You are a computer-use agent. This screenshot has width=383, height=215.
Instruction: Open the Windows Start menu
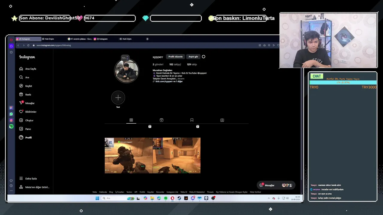(x=97, y=198)
